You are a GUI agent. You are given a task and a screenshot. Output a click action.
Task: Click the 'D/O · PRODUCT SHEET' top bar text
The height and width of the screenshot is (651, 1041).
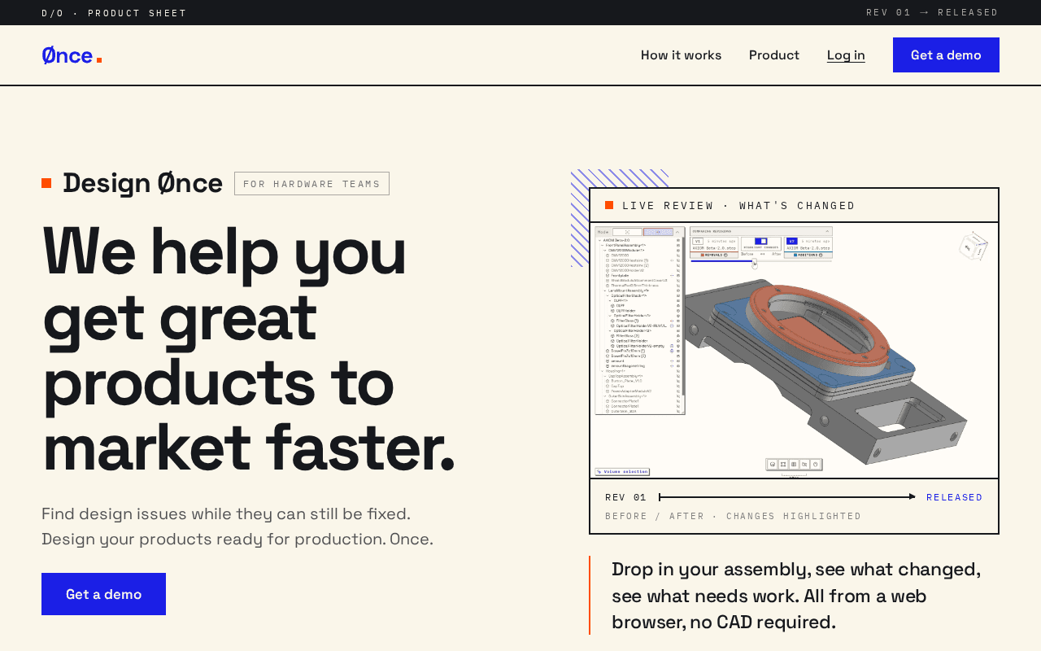pos(114,13)
